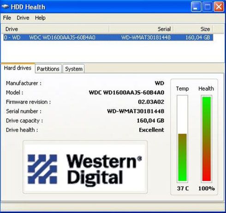
Task: Sort drives by the Serial column header
Action: point(141,29)
